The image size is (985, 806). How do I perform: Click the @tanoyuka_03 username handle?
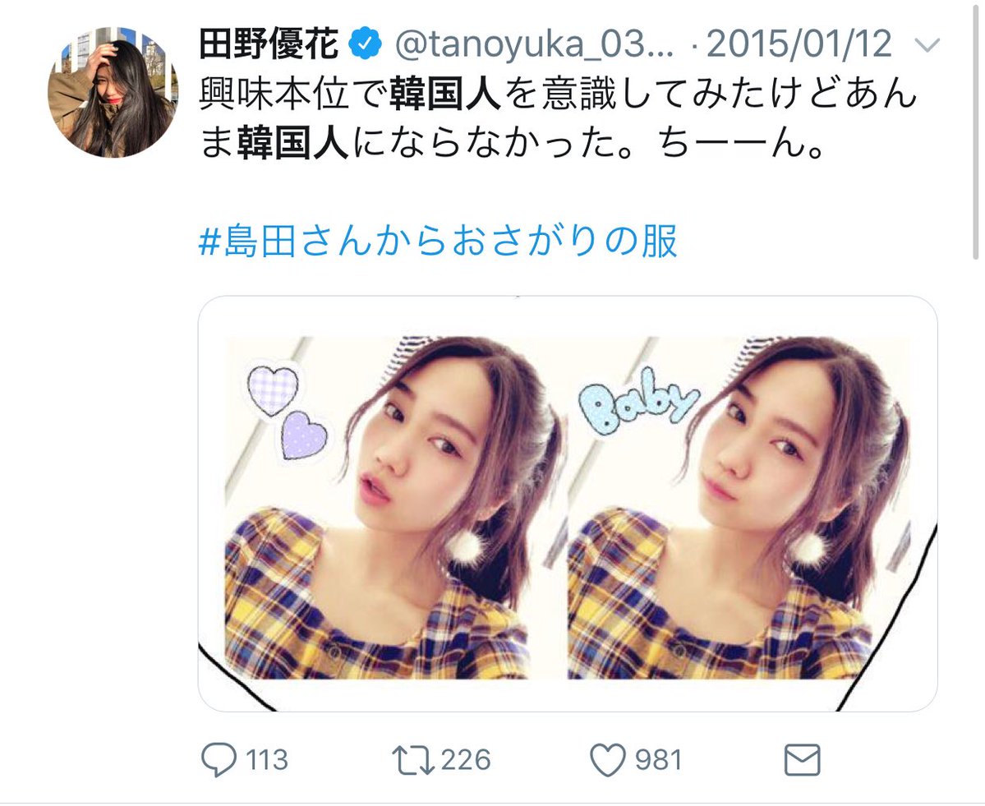point(535,44)
